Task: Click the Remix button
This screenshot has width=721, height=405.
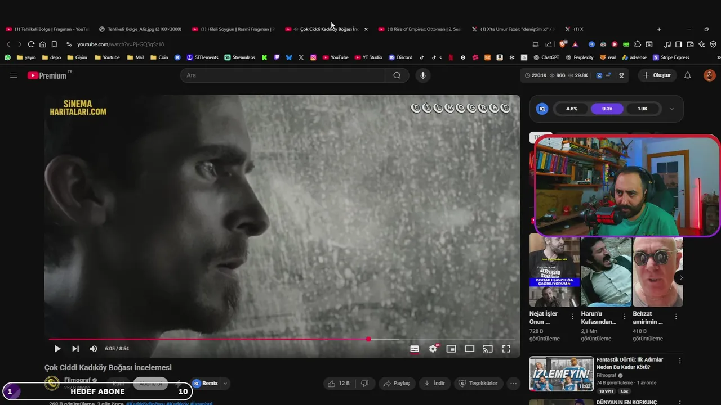Action: tap(206, 384)
